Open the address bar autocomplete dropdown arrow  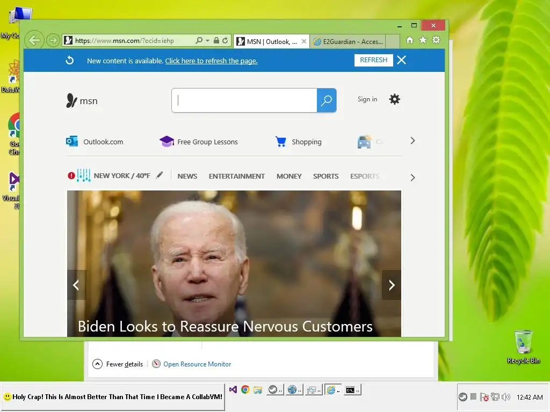(207, 41)
